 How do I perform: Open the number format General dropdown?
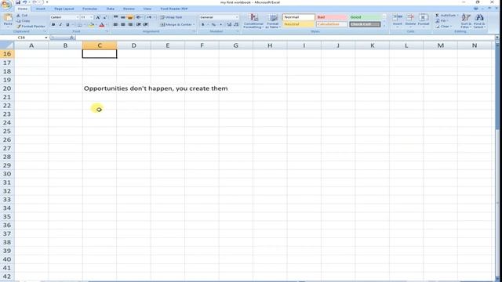coord(237,17)
